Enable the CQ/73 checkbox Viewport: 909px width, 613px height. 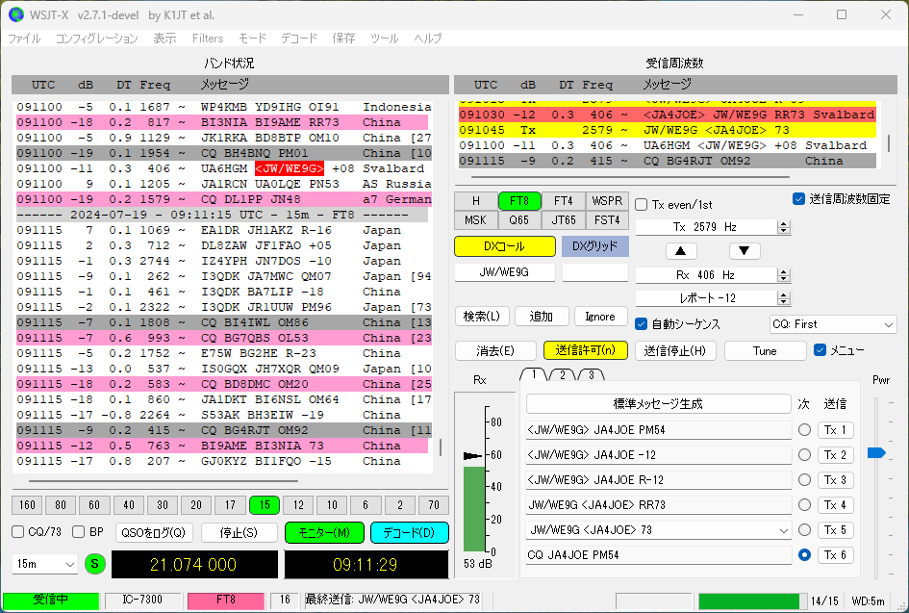point(18,532)
